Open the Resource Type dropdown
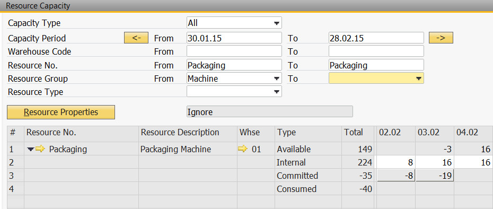Image resolution: width=493 pixels, height=209 pixels. [x=276, y=92]
